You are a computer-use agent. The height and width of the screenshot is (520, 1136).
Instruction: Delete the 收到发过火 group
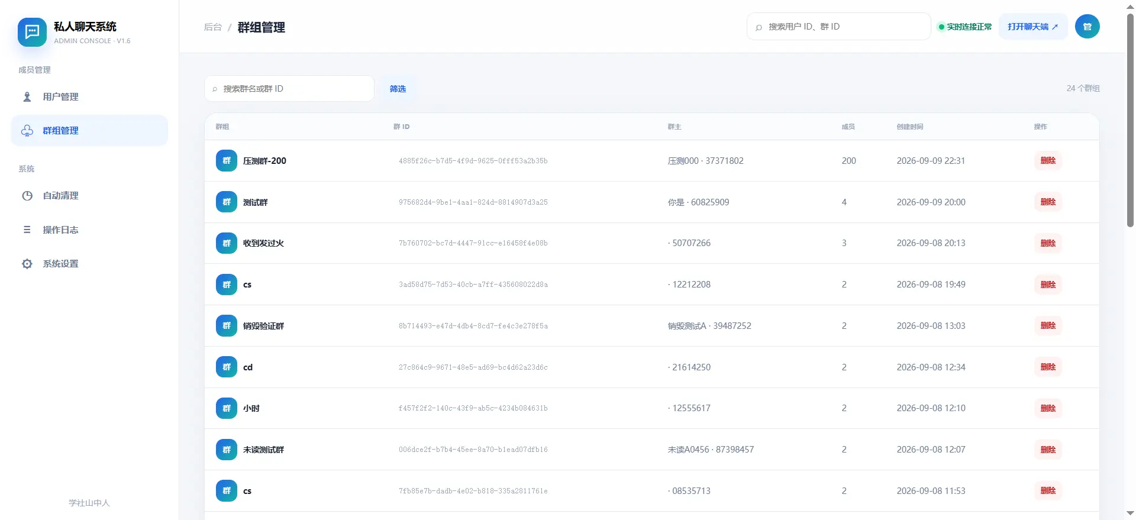tap(1048, 243)
